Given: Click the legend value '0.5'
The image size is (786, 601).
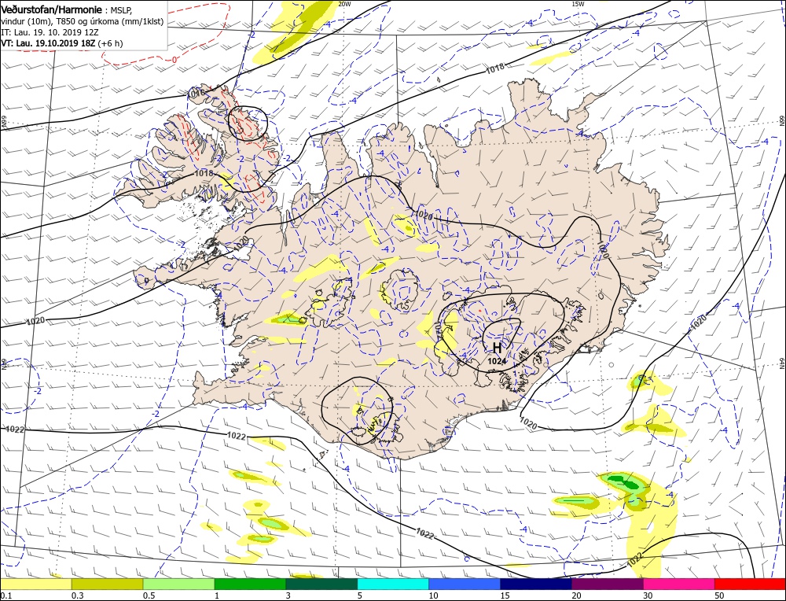Looking at the screenshot, I should (149, 595).
